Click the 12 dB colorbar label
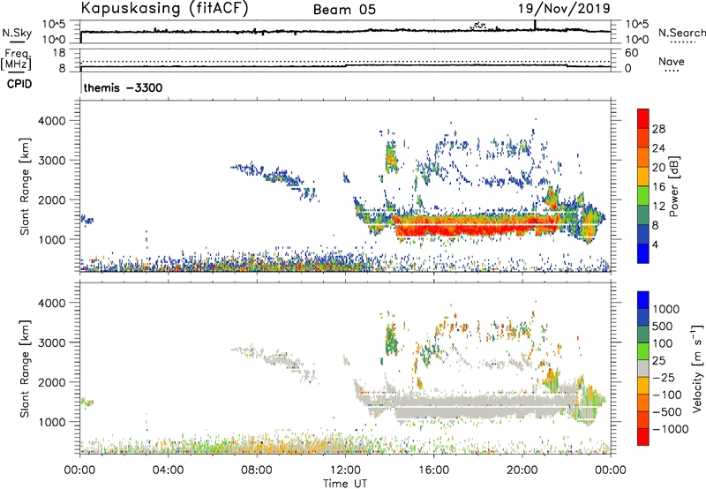This screenshot has height=489, width=706. point(658,207)
